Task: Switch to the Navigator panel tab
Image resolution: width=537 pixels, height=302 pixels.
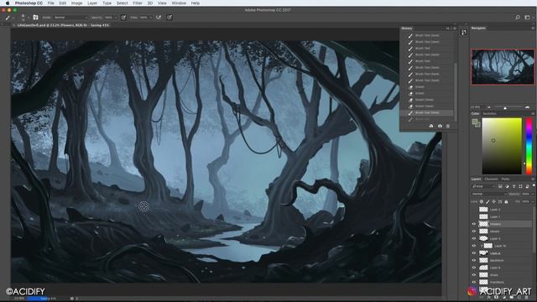Action: tap(478, 28)
